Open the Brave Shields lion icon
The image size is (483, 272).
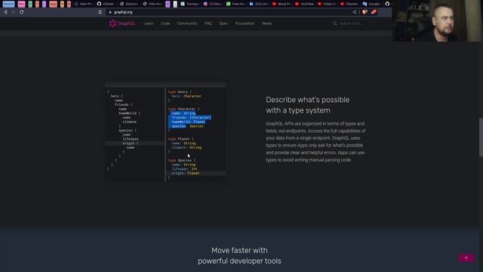[365, 12]
